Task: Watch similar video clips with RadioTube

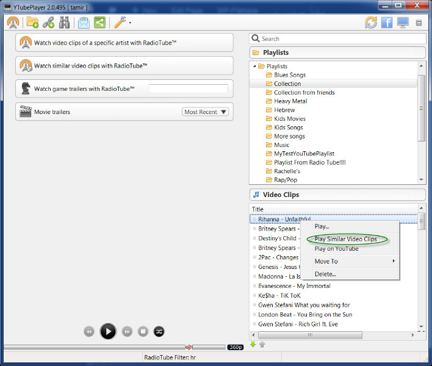Action: point(124,66)
